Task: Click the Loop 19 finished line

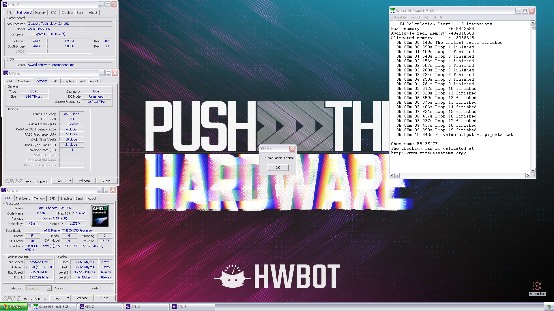Action: [436, 130]
